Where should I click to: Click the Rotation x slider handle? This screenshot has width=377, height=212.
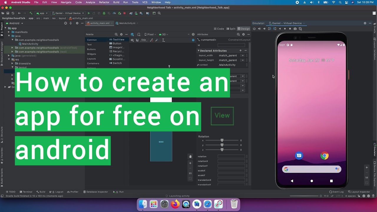coord(222,140)
